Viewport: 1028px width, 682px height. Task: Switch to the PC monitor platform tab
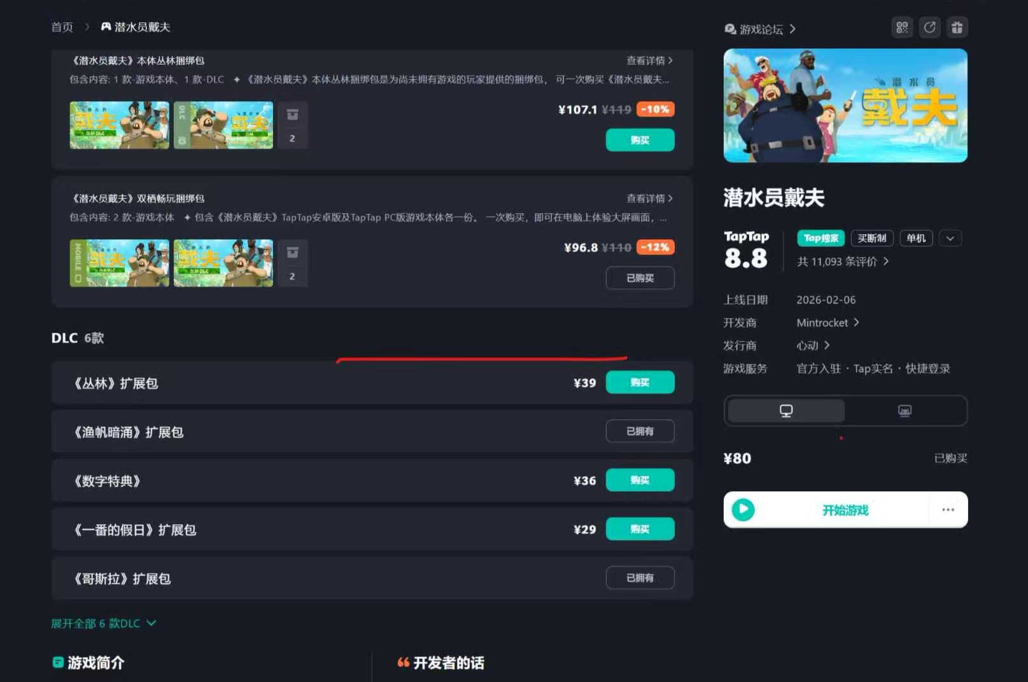point(786,411)
